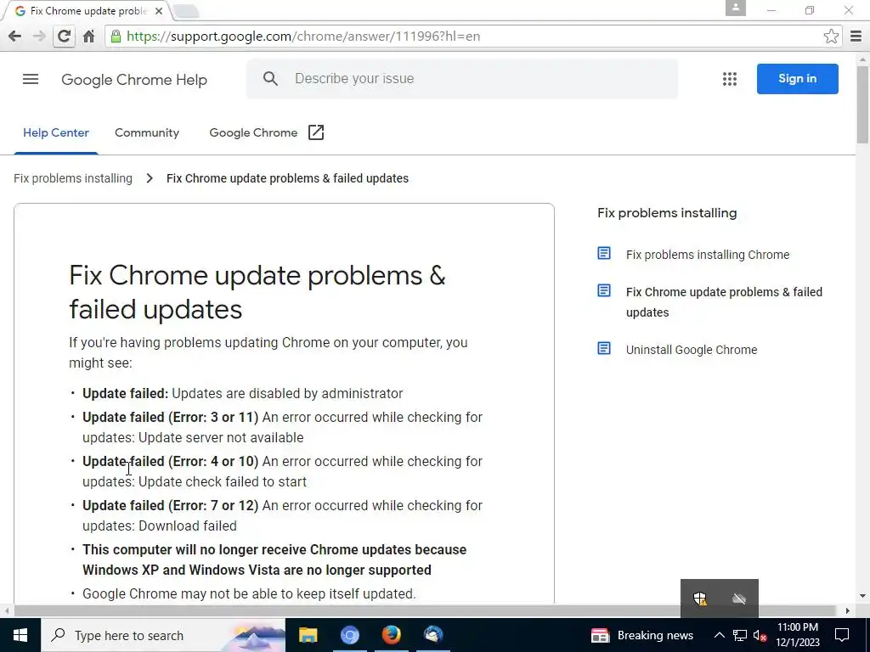Open the notification center icon
This screenshot has height=652, width=870.
coord(842,635)
